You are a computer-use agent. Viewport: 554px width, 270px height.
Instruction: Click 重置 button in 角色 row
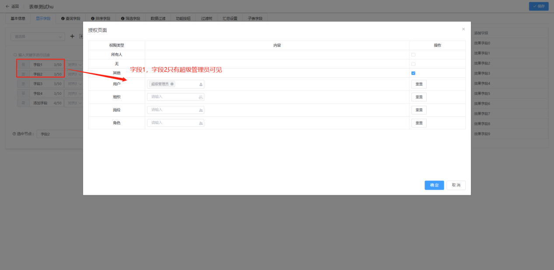(419, 123)
